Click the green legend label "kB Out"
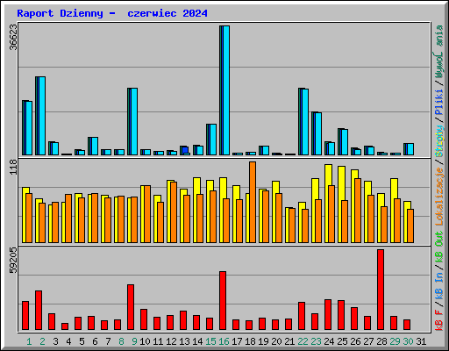Viewport: 449px width, 351px height. point(439,247)
